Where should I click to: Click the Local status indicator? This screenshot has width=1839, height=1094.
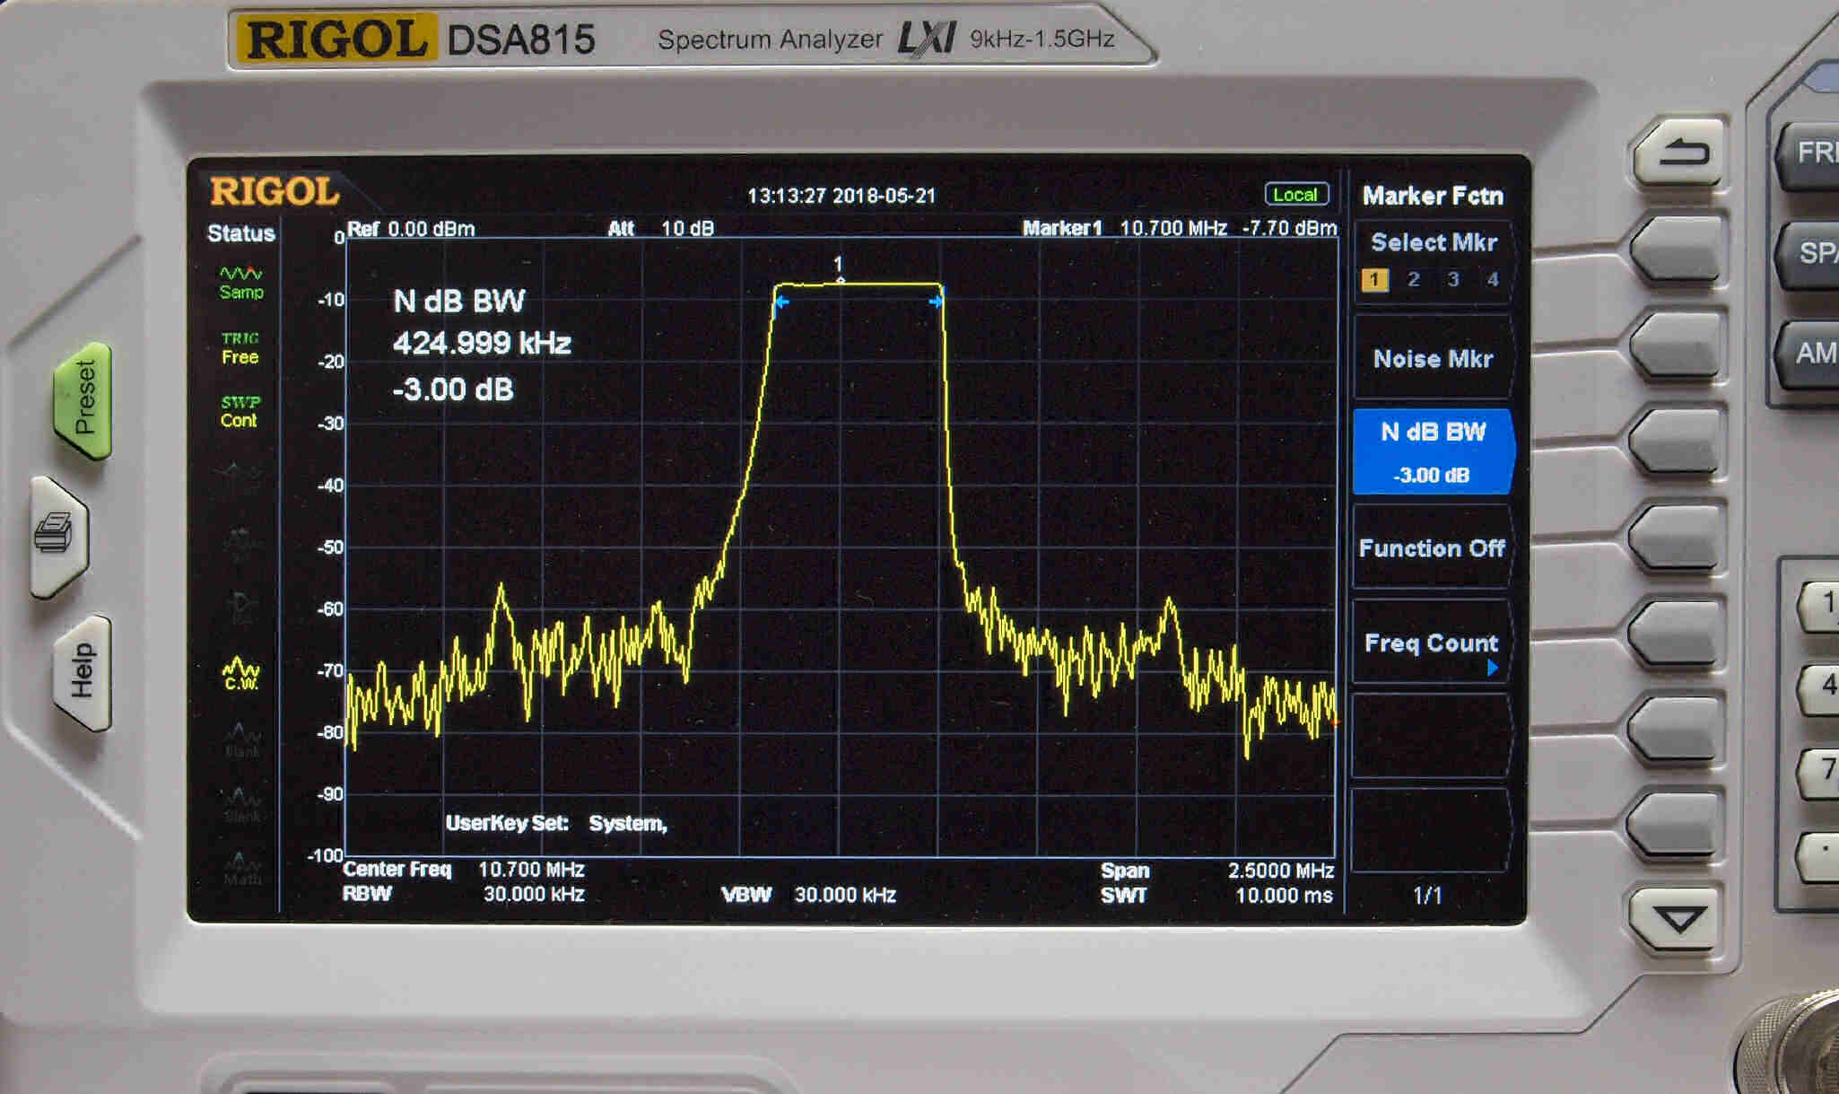(x=1295, y=195)
